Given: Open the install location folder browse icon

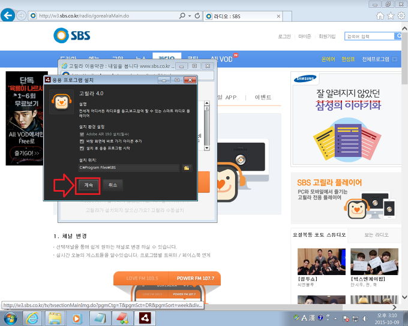Looking at the screenshot, I should (x=187, y=168).
